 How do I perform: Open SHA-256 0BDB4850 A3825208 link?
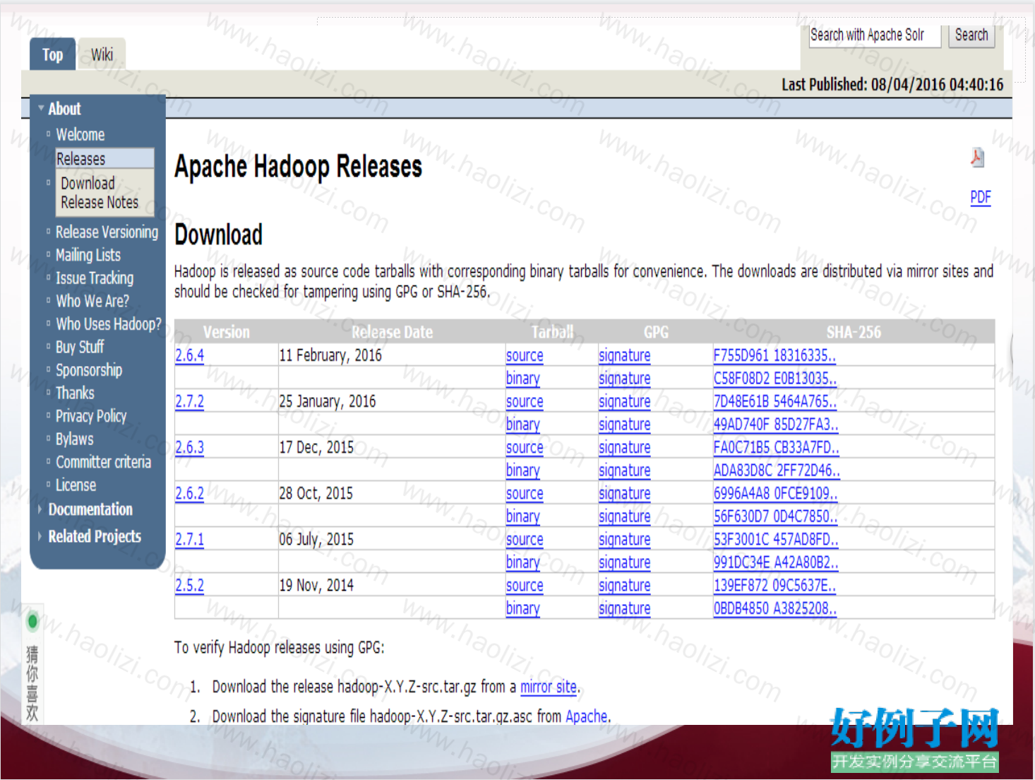click(x=775, y=608)
